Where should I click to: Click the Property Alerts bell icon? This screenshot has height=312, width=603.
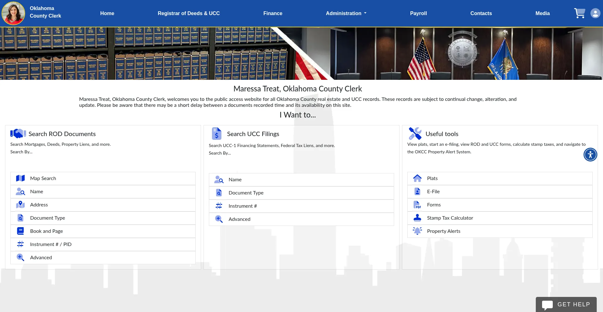tap(417, 231)
